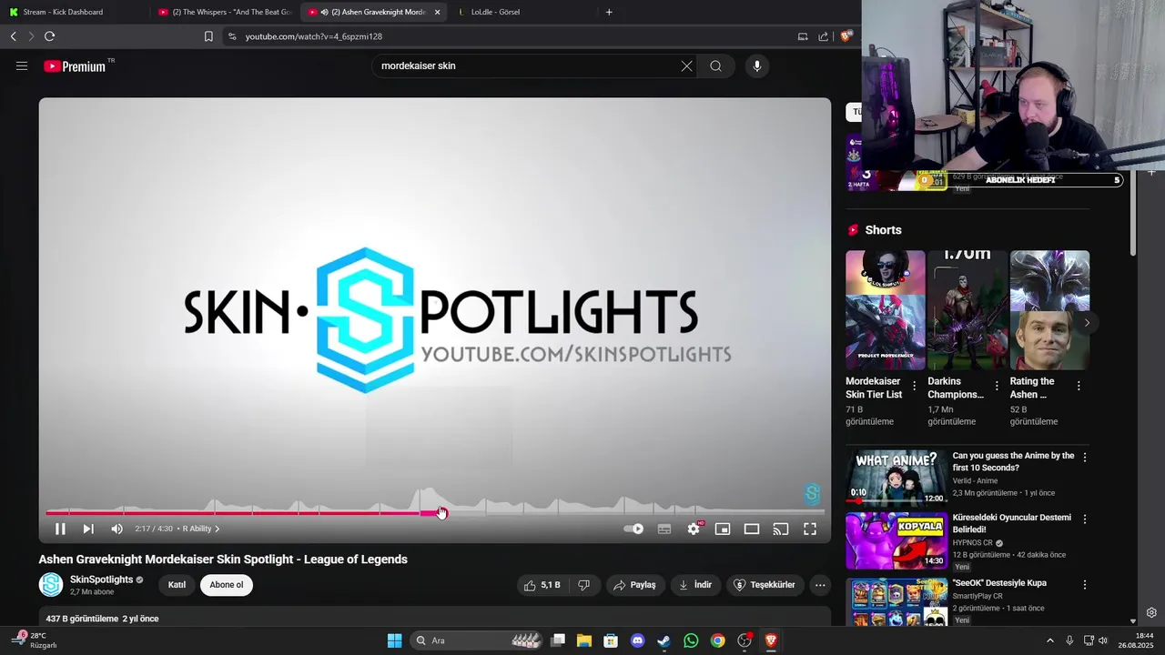The width and height of the screenshot is (1165, 655).
Task: Open share icon in address bar
Action: (x=823, y=36)
